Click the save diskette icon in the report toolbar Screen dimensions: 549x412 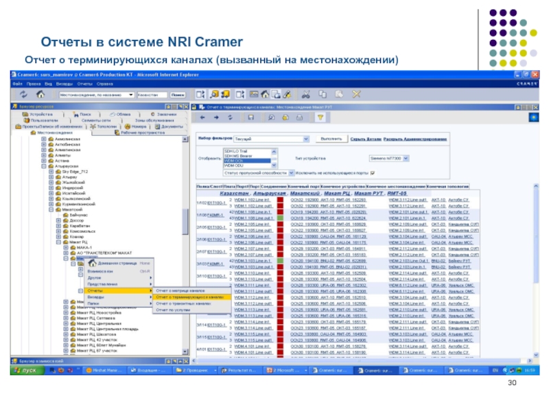coord(251,117)
